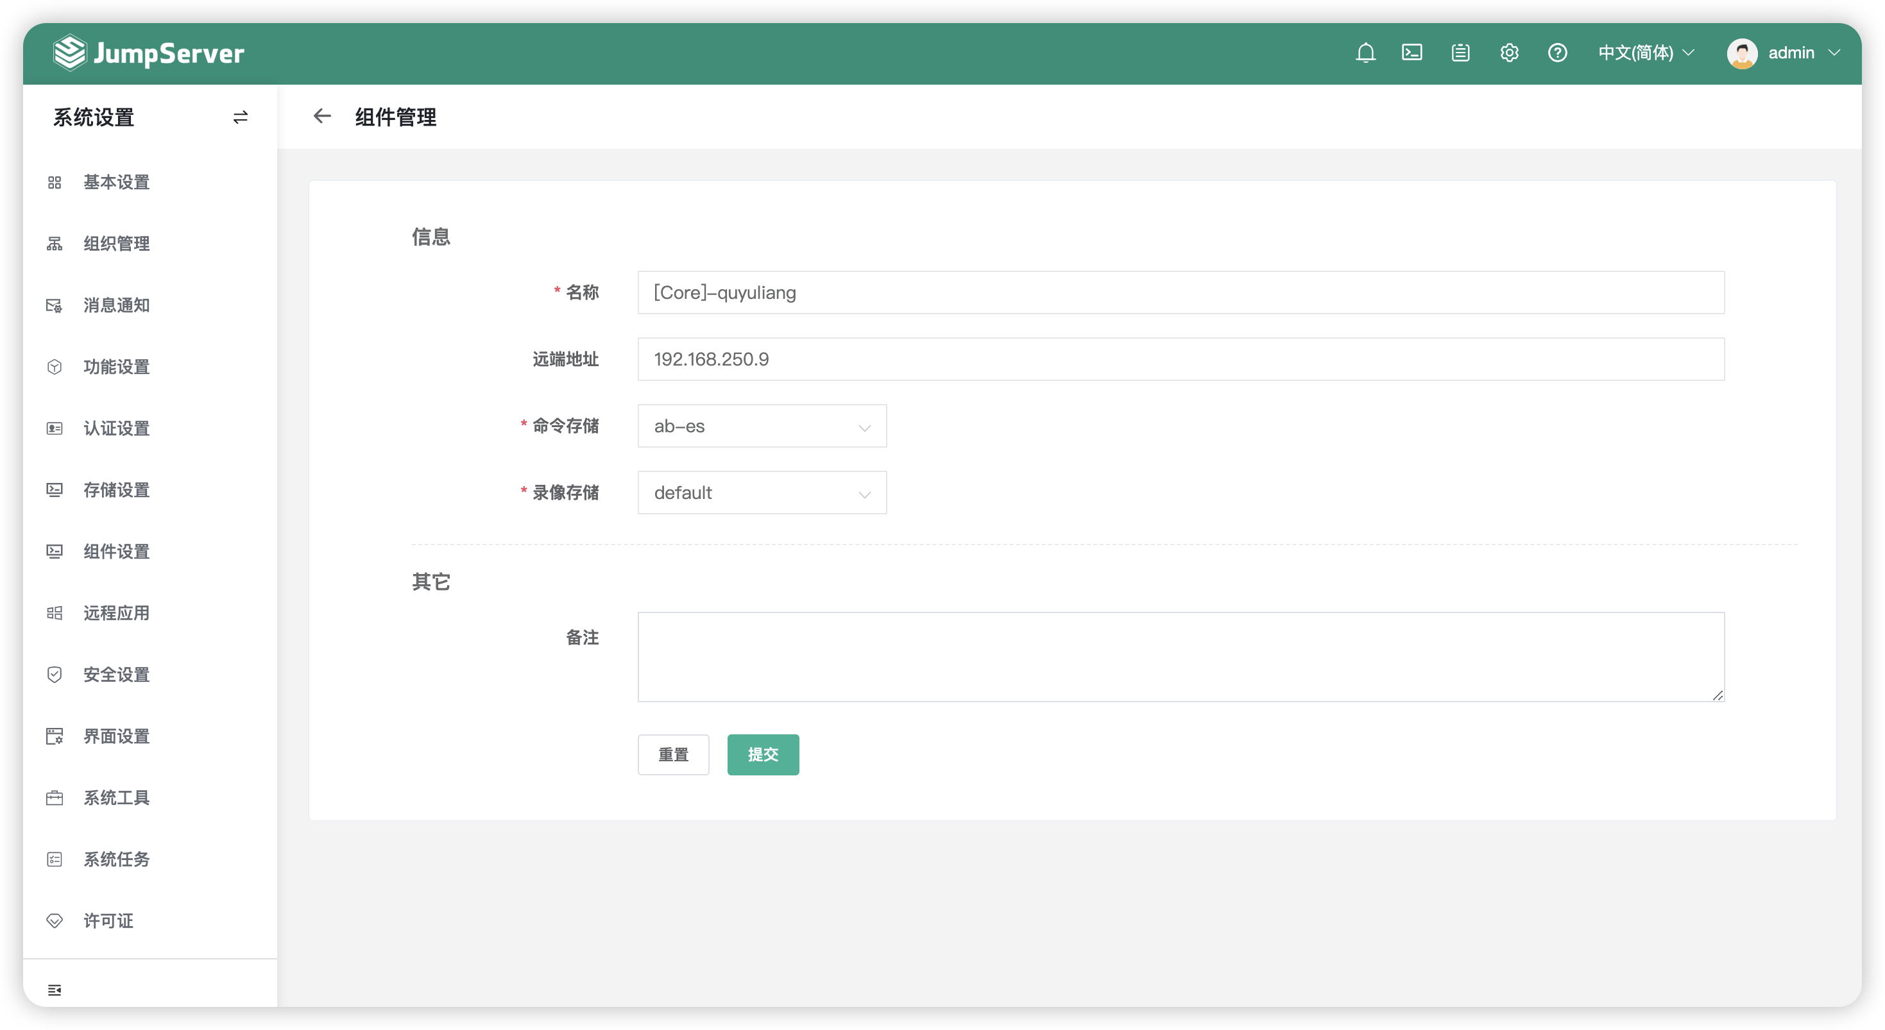The width and height of the screenshot is (1885, 1030).
Task: Click the 基本设置 grid icon
Action: click(x=54, y=182)
